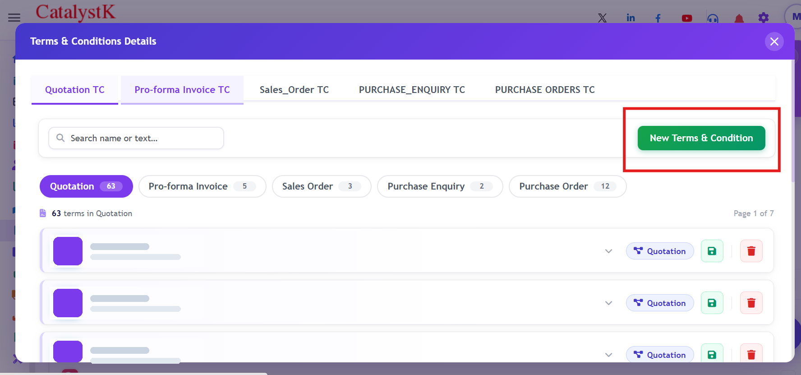This screenshot has height=375, width=801.
Task: Delete the first Quotation term row
Action: click(751, 251)
